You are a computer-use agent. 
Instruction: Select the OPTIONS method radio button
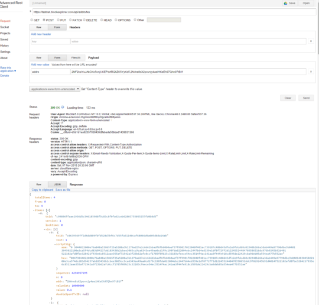coord(116,20)
